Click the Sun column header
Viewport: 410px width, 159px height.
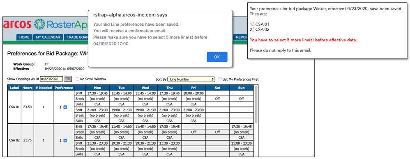coord(241,88)
